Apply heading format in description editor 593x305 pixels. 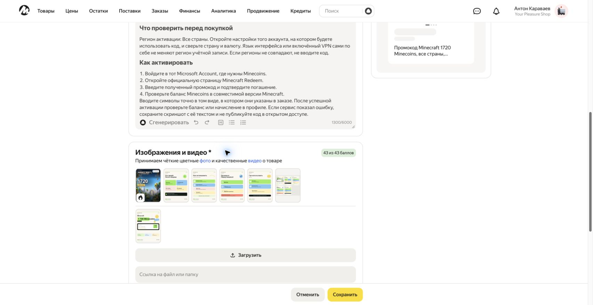click(x=221, y=122)
